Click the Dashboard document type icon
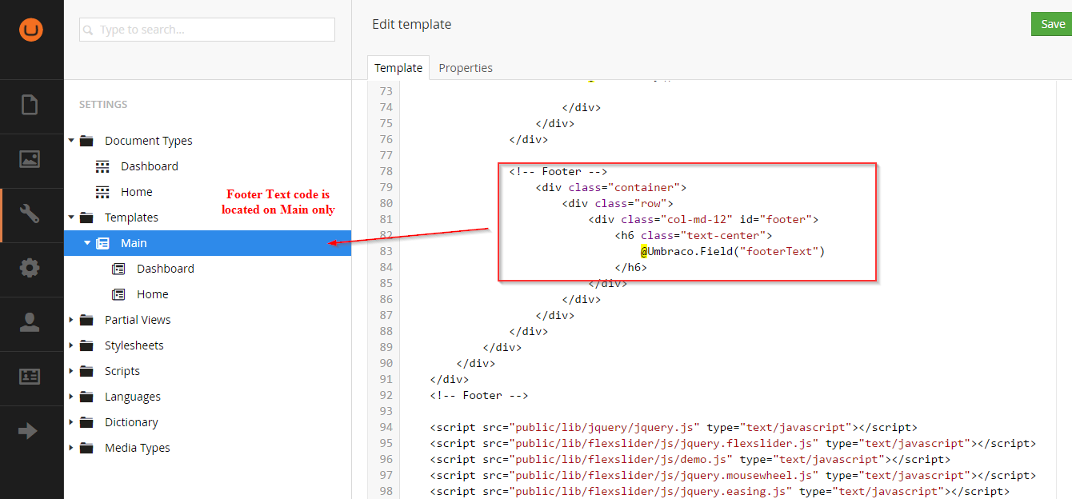The image size is (1072, 499). point(102,166)
